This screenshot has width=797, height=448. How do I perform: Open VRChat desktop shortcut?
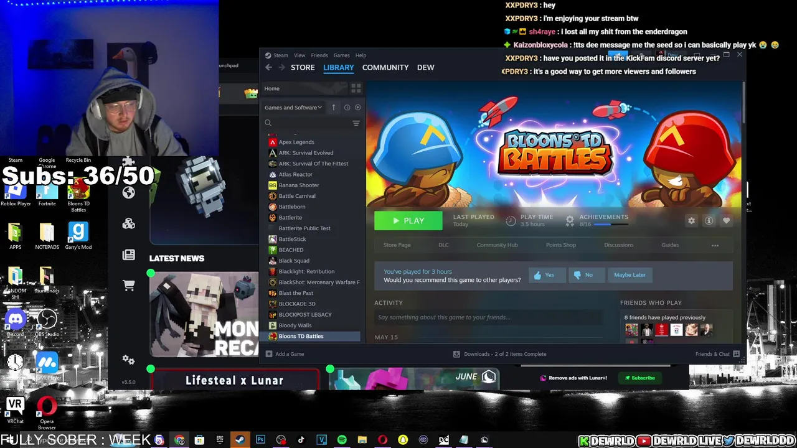[x=16, y=411]
